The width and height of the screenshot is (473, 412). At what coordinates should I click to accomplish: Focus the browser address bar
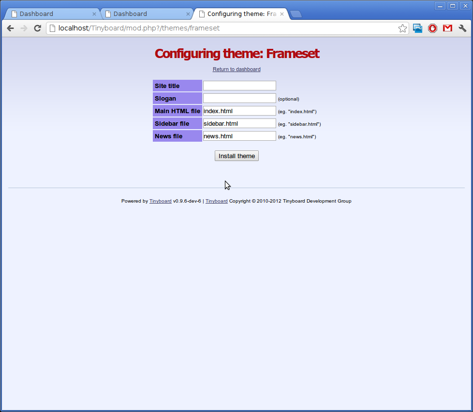(x=222, y=29)
